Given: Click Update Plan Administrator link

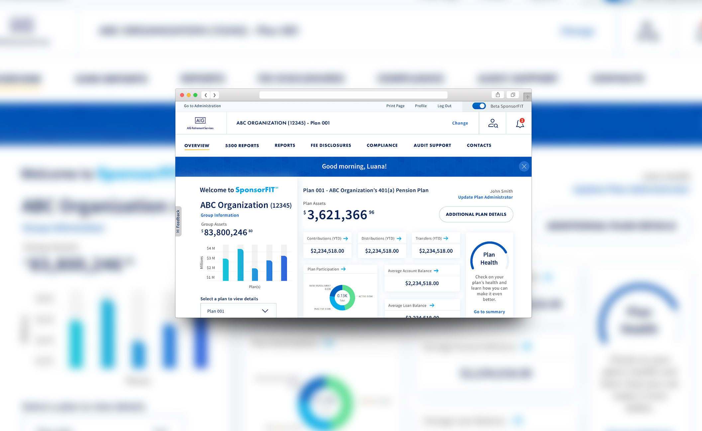Looking at the screenshot, I should (485, 197).
